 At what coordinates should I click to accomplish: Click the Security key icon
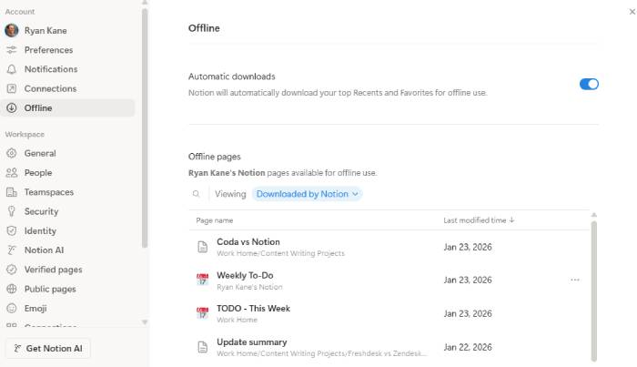click(x=11, y=211)
